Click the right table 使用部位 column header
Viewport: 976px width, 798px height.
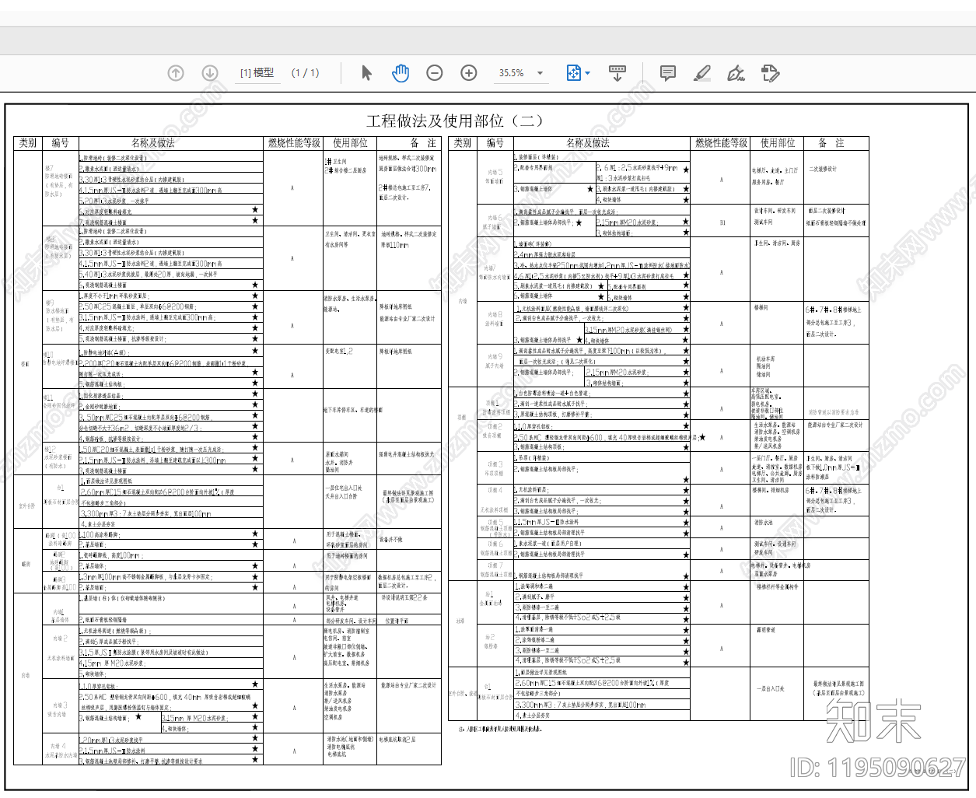[x=778, y=143]
